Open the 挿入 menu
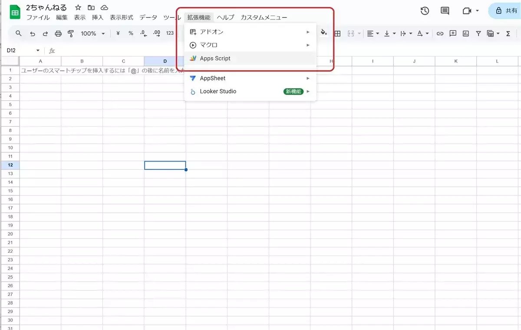 (98, 17)
